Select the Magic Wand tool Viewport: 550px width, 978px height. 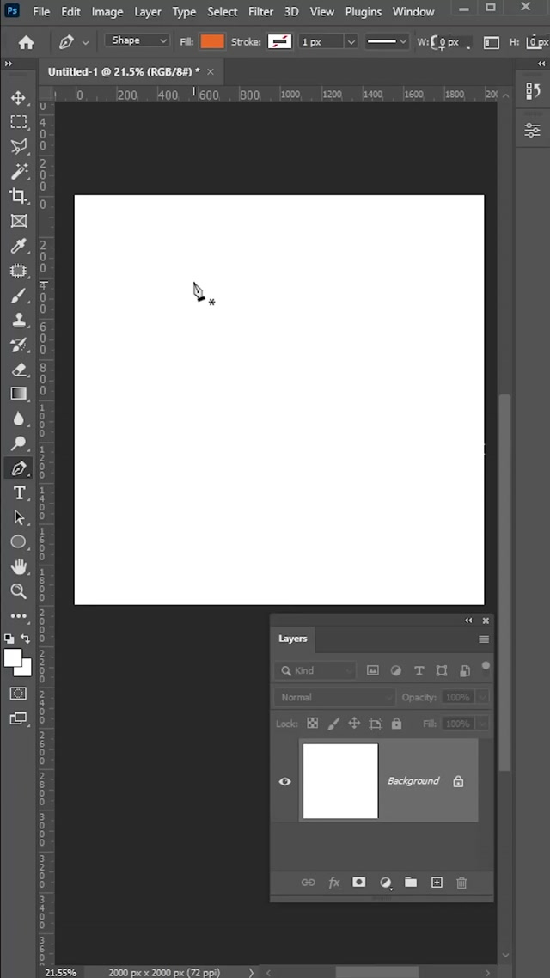(x=19, y=172)
